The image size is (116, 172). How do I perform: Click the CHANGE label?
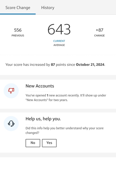pos(99,36)
